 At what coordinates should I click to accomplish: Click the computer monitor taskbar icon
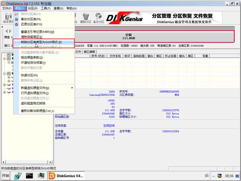click(x=41, y=176)
